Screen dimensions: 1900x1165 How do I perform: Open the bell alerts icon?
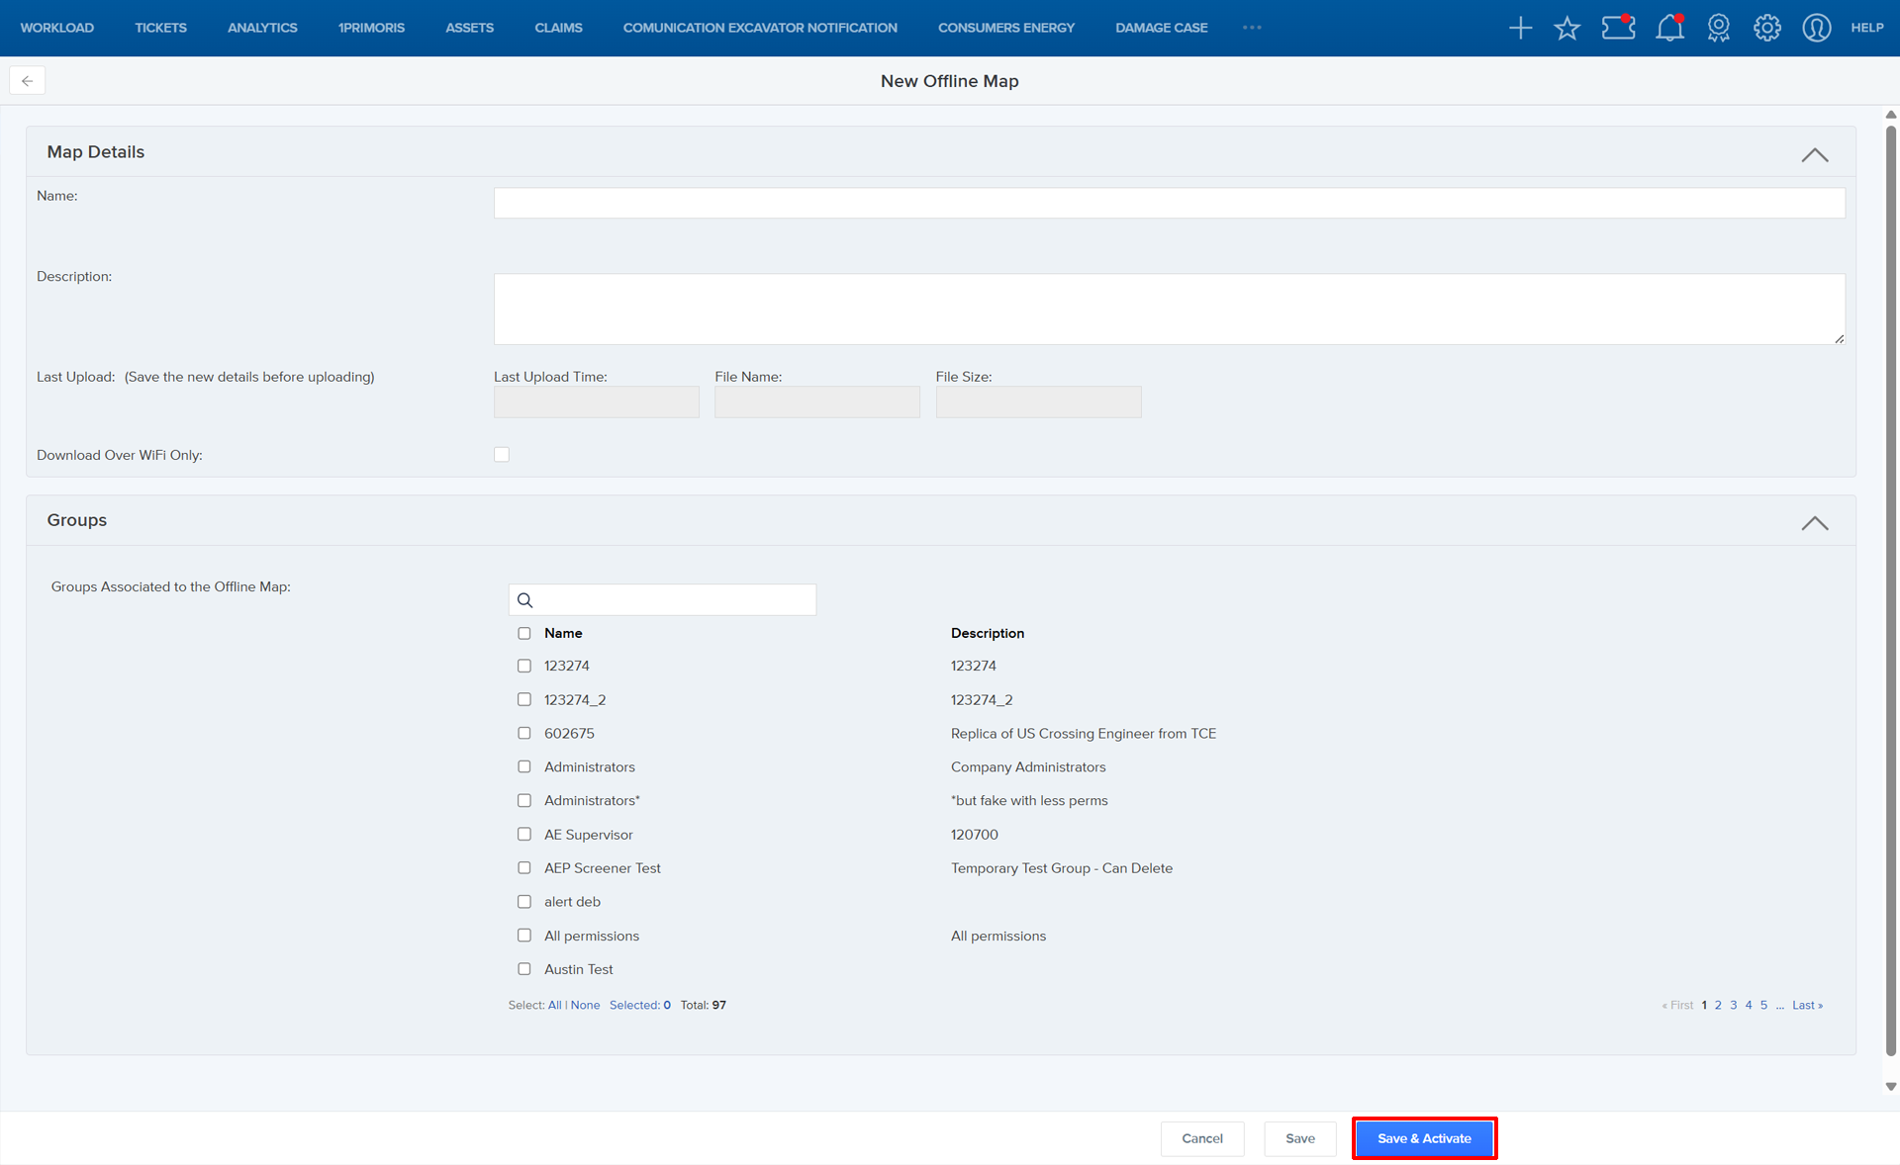coord(1669,28)
